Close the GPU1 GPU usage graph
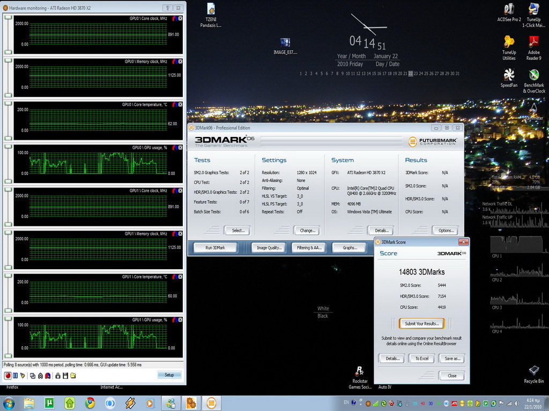This screenshot has height=411, width=549. [180, 319]
